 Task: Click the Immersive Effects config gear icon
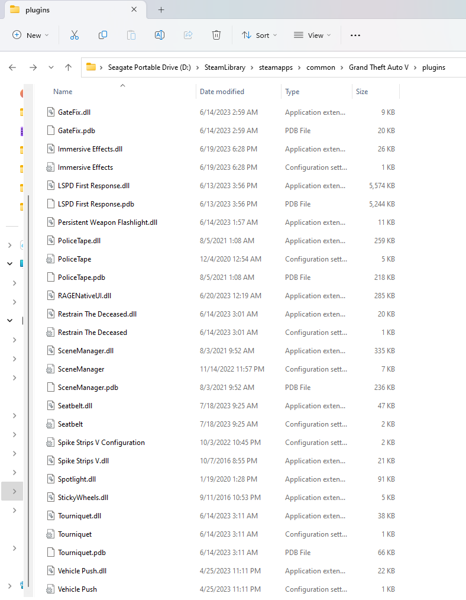click(50, 167)
